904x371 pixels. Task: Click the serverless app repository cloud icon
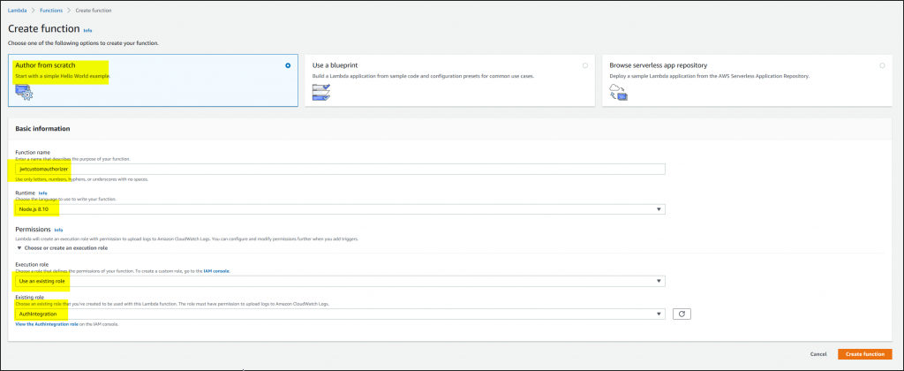[x=619, y=92]
